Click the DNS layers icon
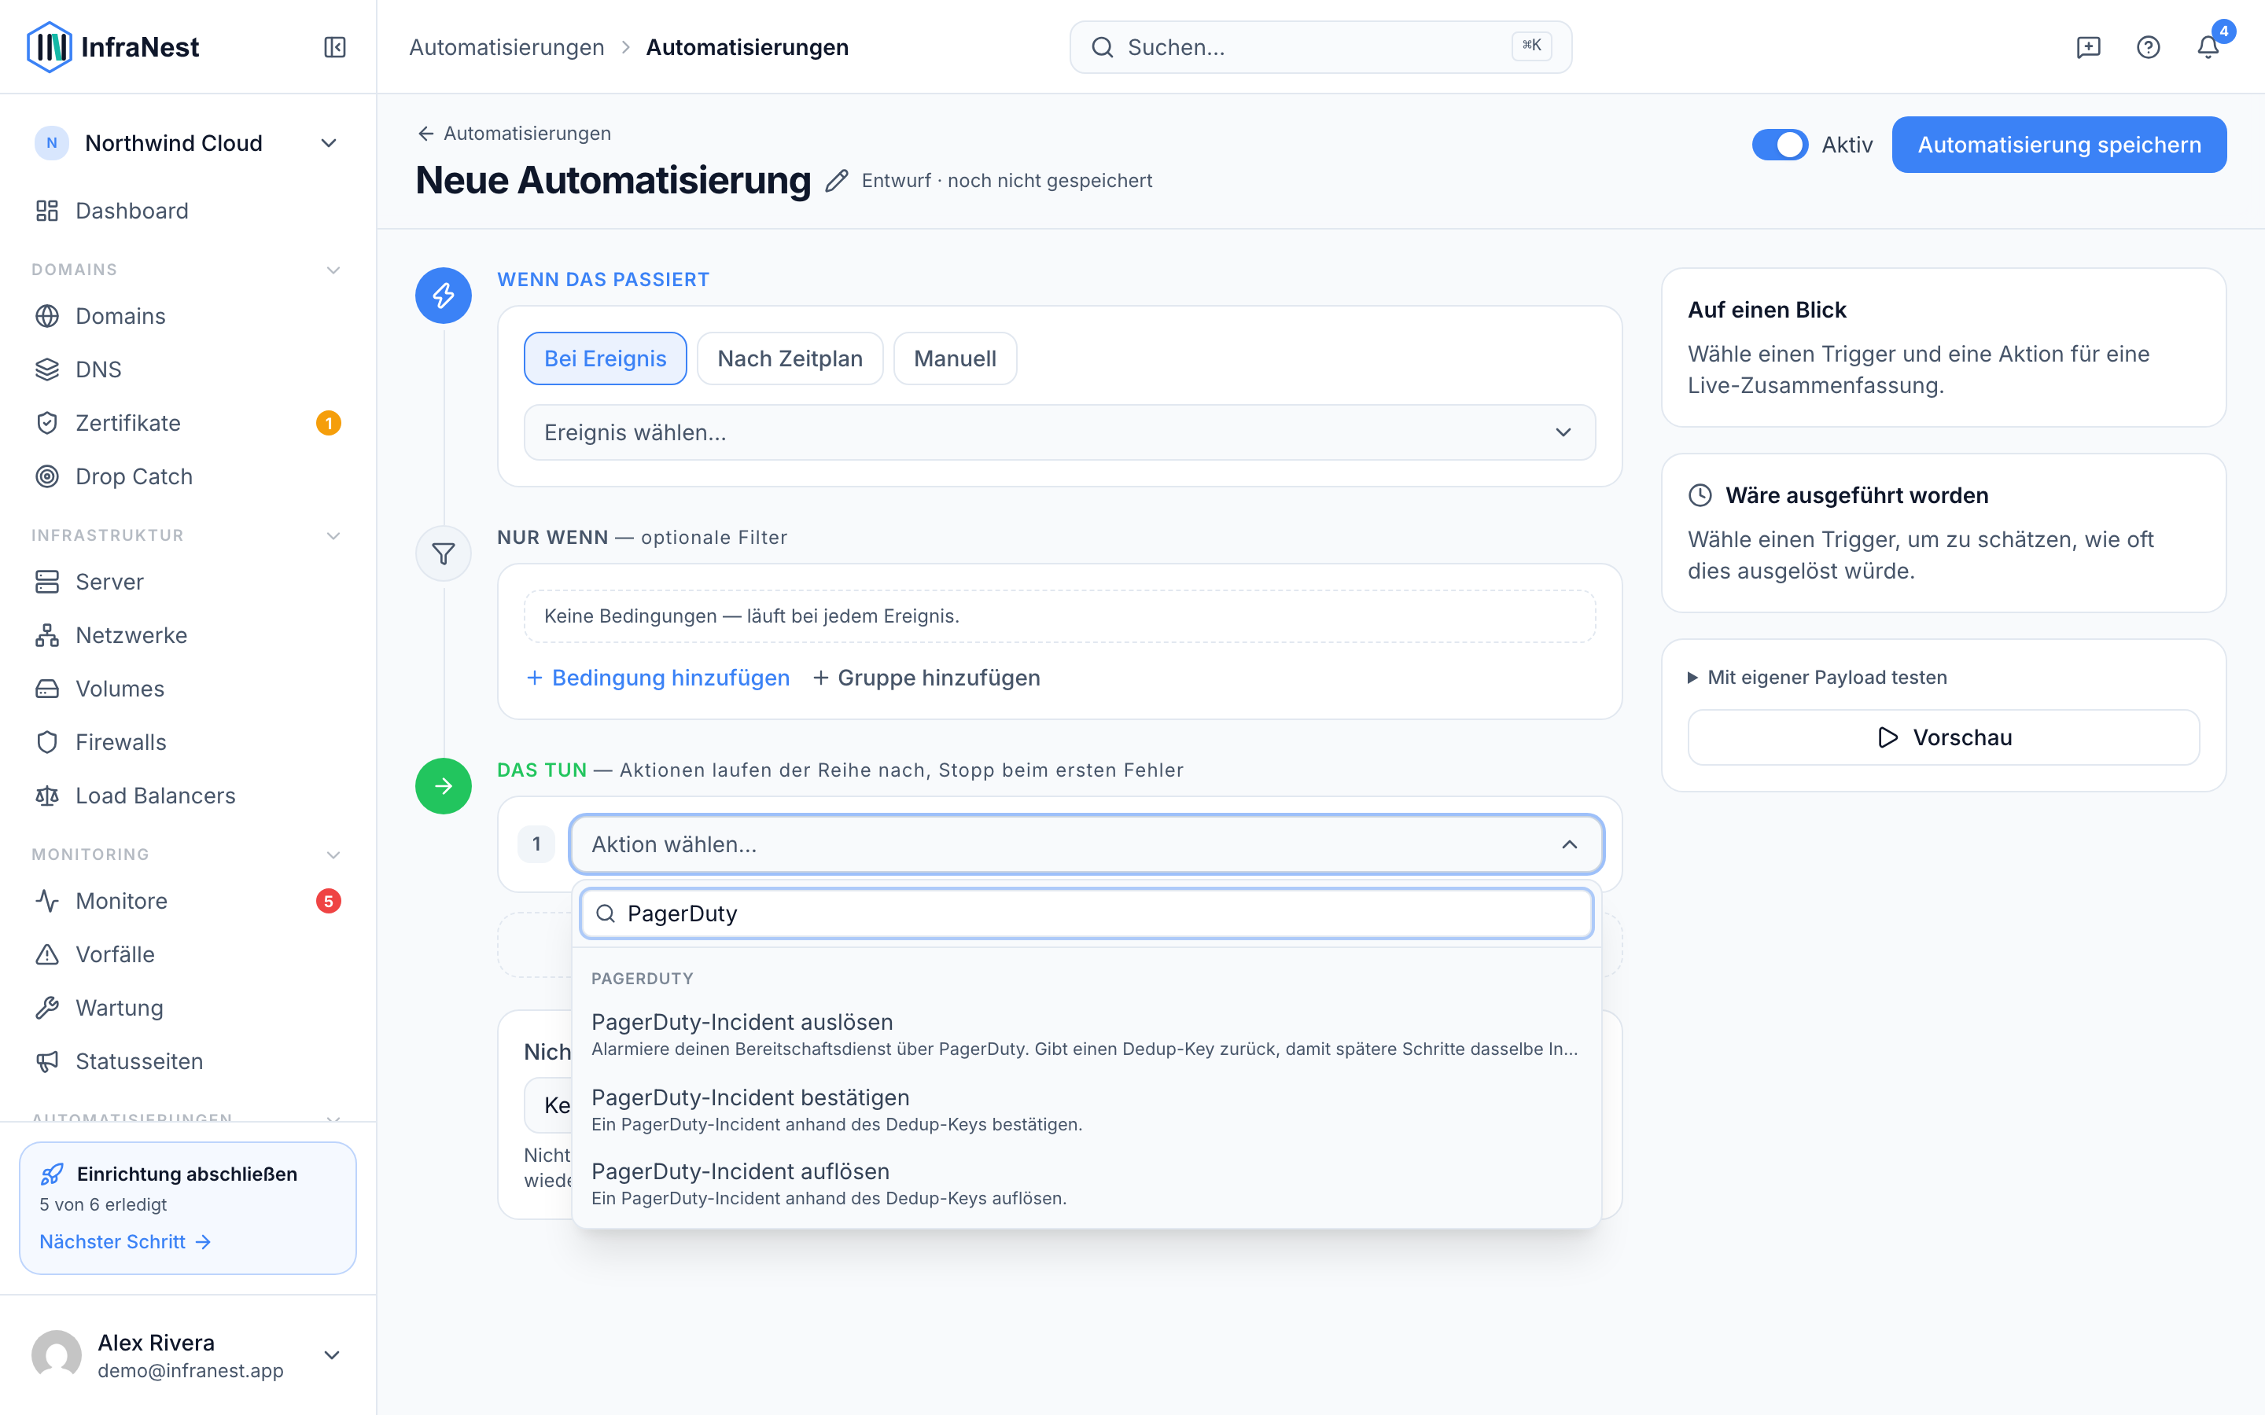 (x=47, y=369)
